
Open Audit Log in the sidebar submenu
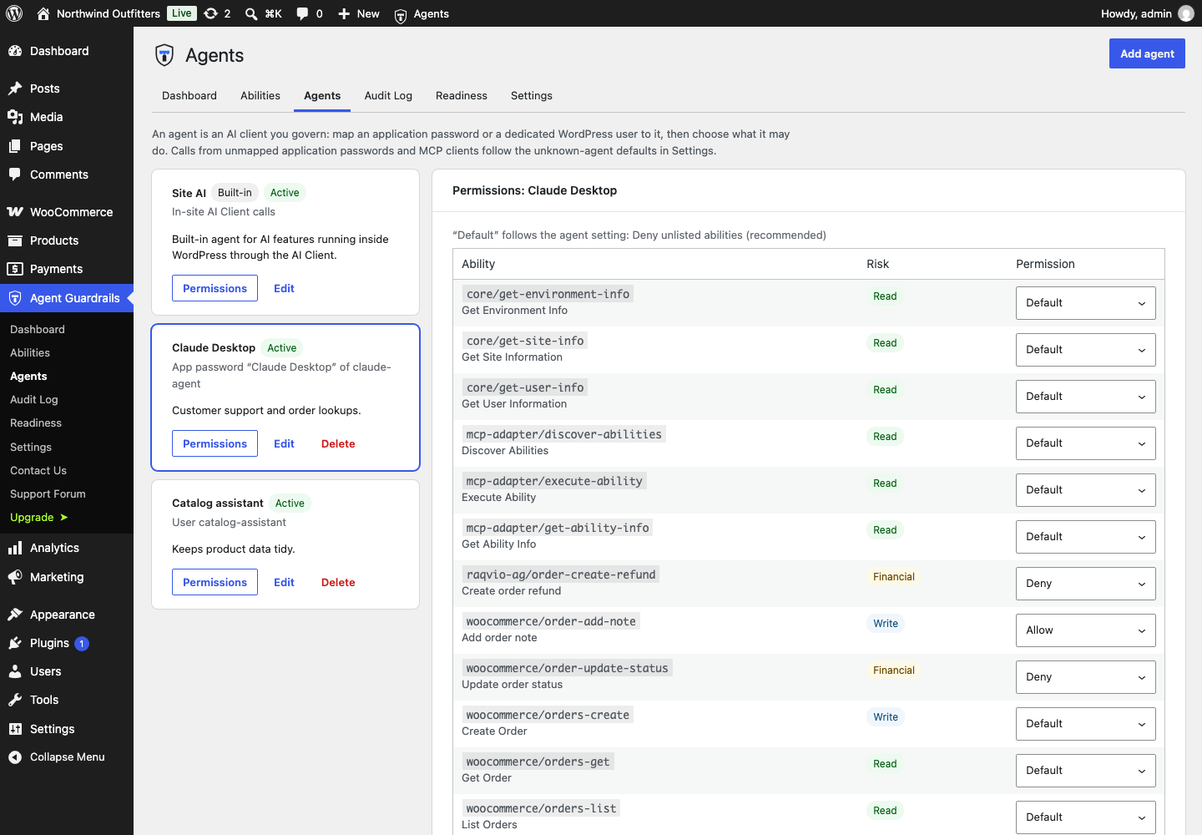[x=34, y=400]
